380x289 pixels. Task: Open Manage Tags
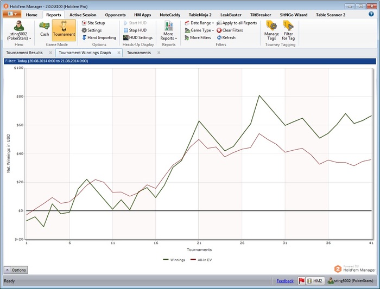(x=271, y=30)
